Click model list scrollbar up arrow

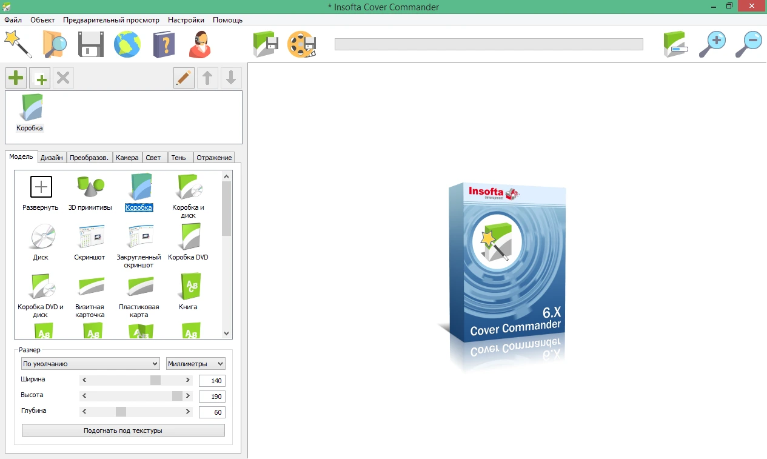coord(227,176)
